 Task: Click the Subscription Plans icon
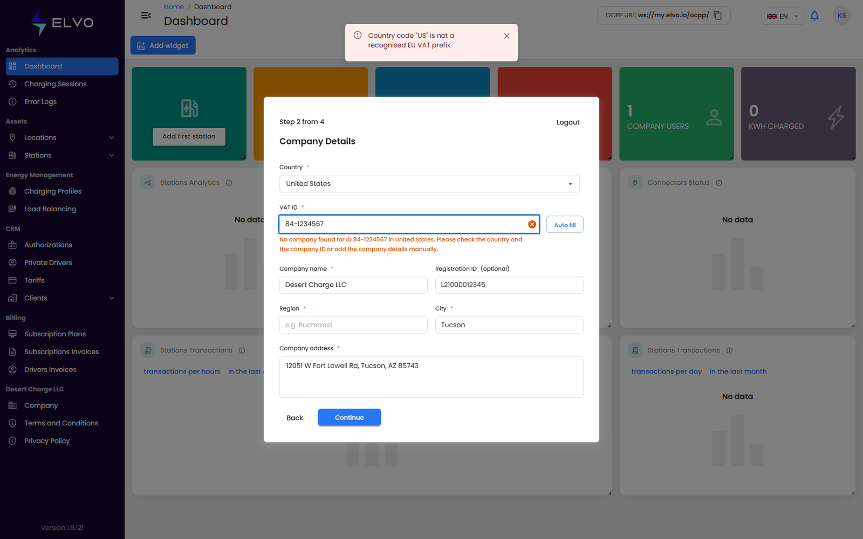[12, 334]
